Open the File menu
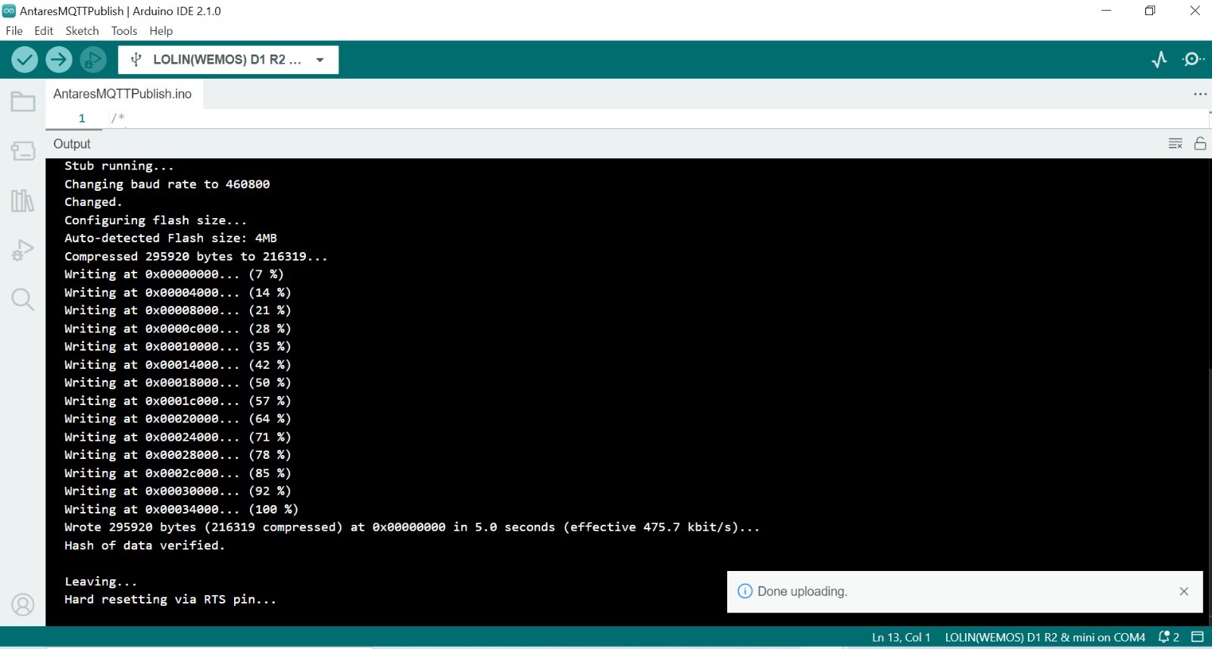Viewport: 1212px width, 649px height. click(x=14, y=31)
